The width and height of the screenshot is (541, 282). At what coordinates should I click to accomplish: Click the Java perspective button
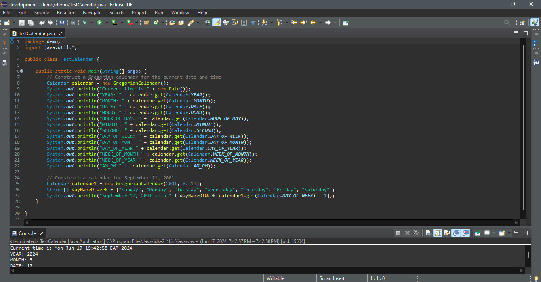click(534, 23)
